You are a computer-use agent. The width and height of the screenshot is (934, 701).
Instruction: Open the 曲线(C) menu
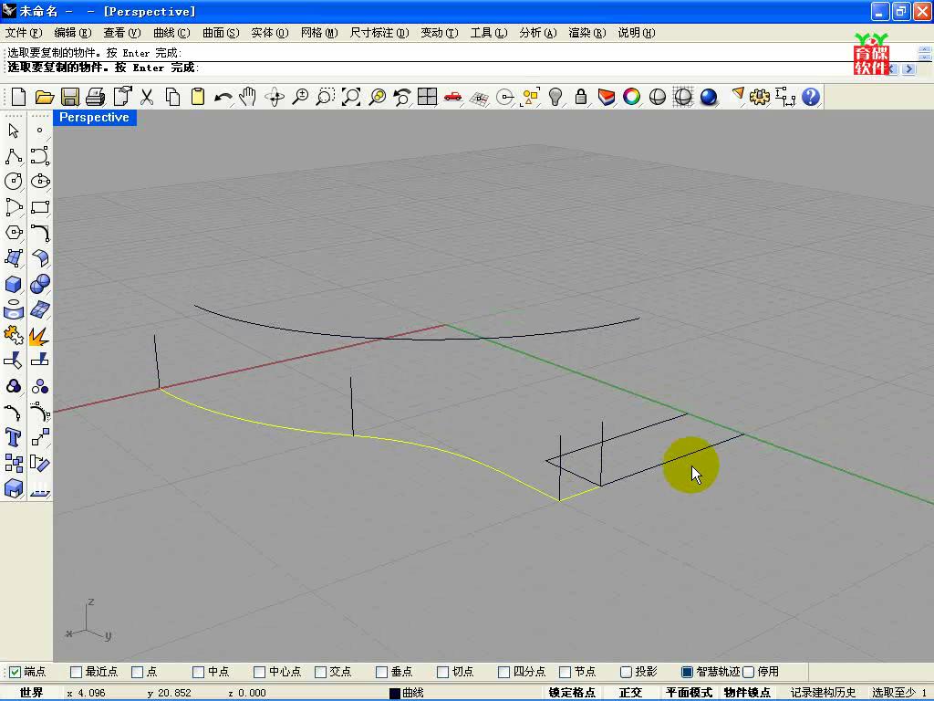click(x=171, y=33)
